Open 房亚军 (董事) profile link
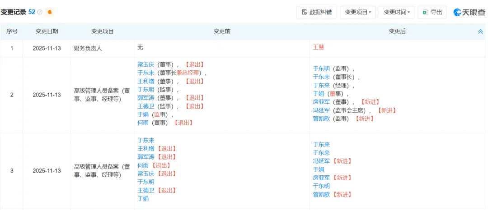This screenshot has width=488, height=210. 321,102
